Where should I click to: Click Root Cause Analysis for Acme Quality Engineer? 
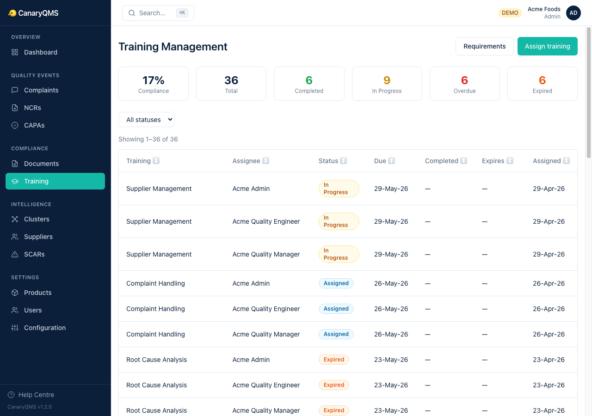(348, 385)
